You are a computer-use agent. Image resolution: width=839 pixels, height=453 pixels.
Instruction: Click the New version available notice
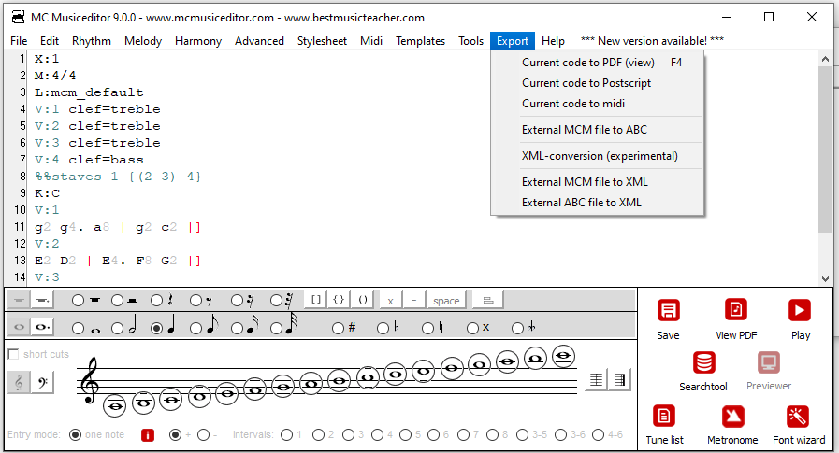click(x=652, y=41)
